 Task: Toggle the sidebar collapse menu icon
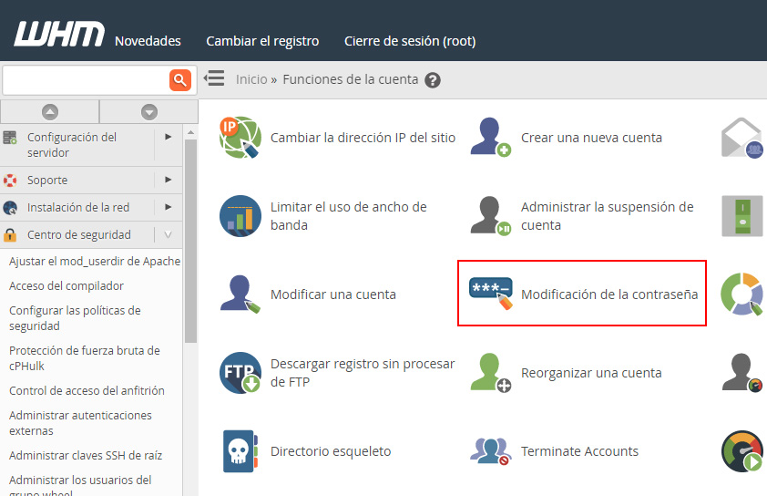214,79
